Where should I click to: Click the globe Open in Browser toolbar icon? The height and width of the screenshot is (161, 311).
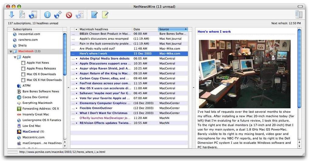coord(33,15)
